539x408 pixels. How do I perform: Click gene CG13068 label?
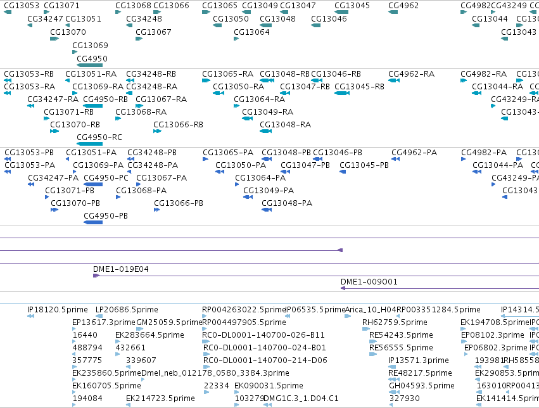click(x=133, y=6)
